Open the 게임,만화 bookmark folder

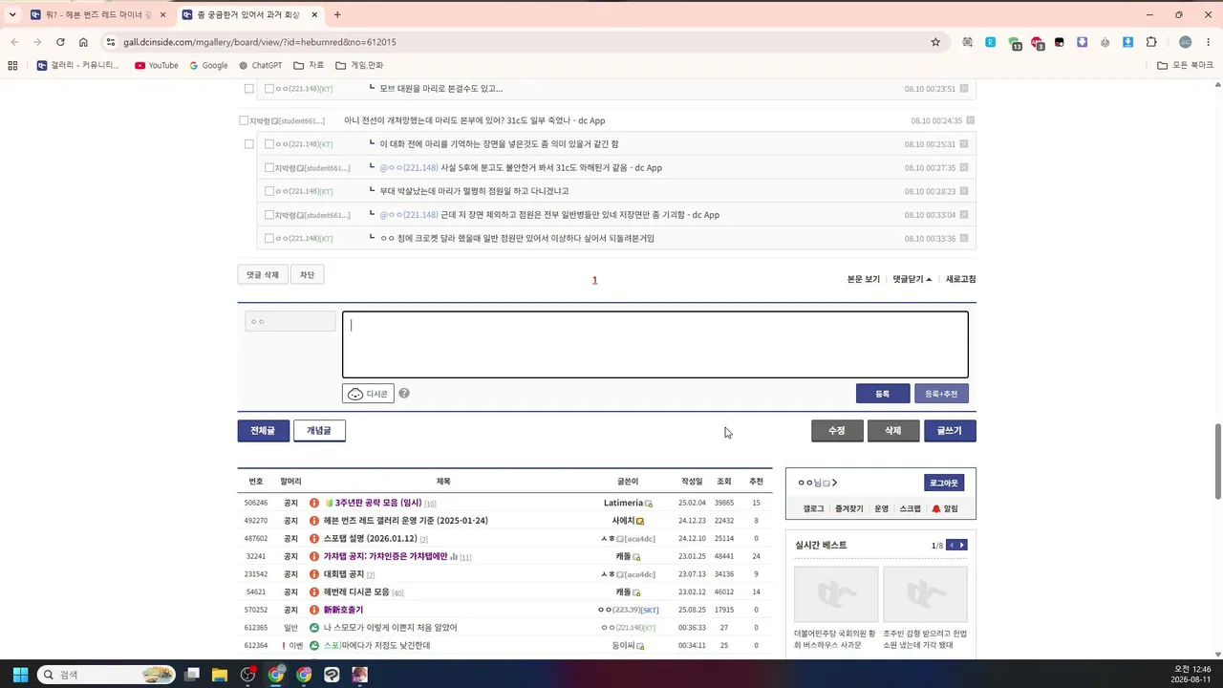point(359,65)
